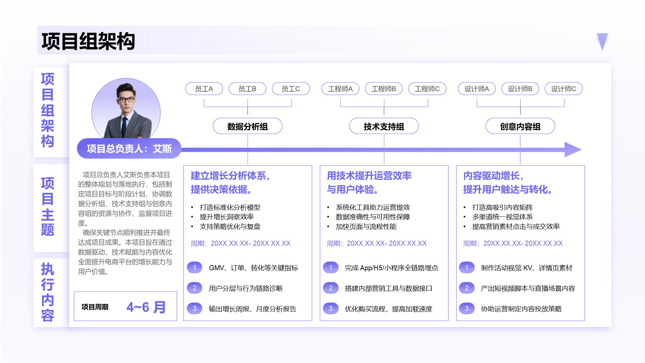Image resolution: width=645 pixels, height=363 pixels.
Task: Click the step 2 circle under 技术支持组
Action: click(331, 288)
